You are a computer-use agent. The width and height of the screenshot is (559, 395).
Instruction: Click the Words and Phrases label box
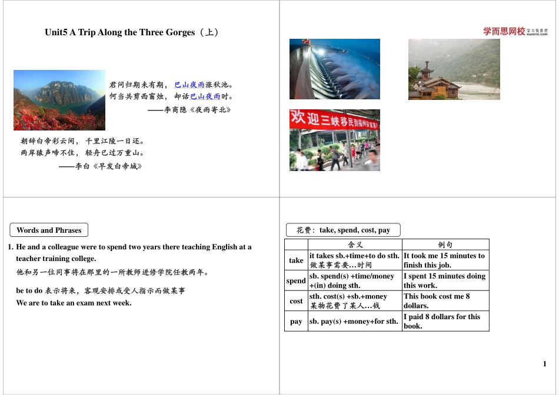pos(49,230)
